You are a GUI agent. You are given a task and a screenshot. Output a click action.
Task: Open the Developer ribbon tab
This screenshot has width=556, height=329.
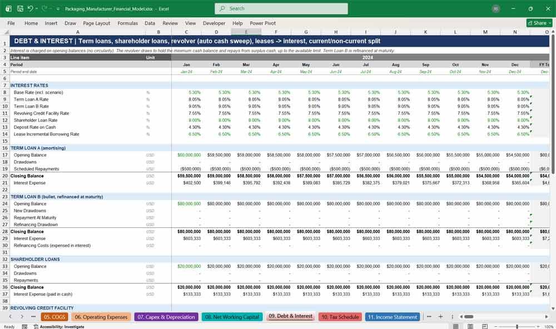pos(214,23)
